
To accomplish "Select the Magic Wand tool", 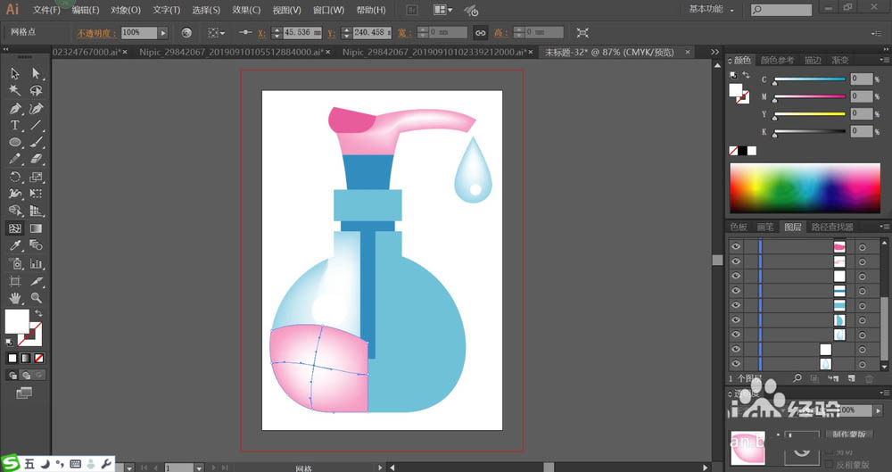I will (x=15, y=90).
